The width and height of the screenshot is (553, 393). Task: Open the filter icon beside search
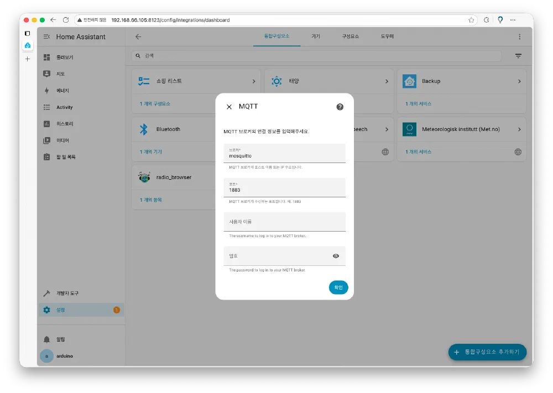[x=518, y=56]
